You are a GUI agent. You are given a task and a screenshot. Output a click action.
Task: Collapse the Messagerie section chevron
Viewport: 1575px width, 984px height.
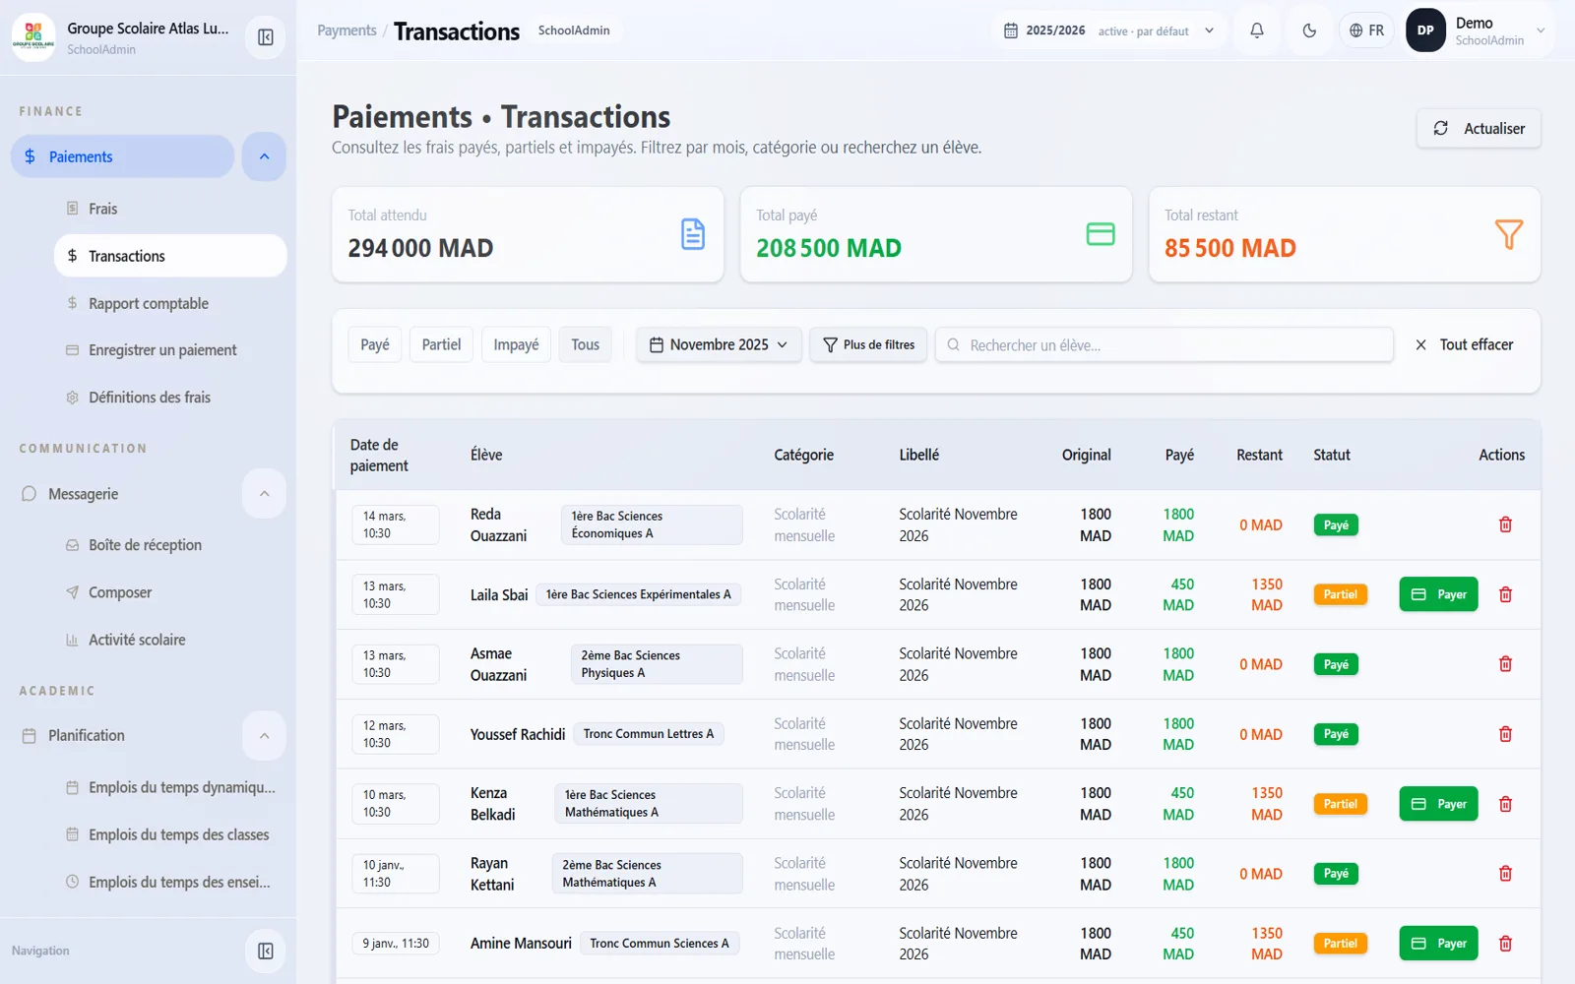(x=264, y=494)
